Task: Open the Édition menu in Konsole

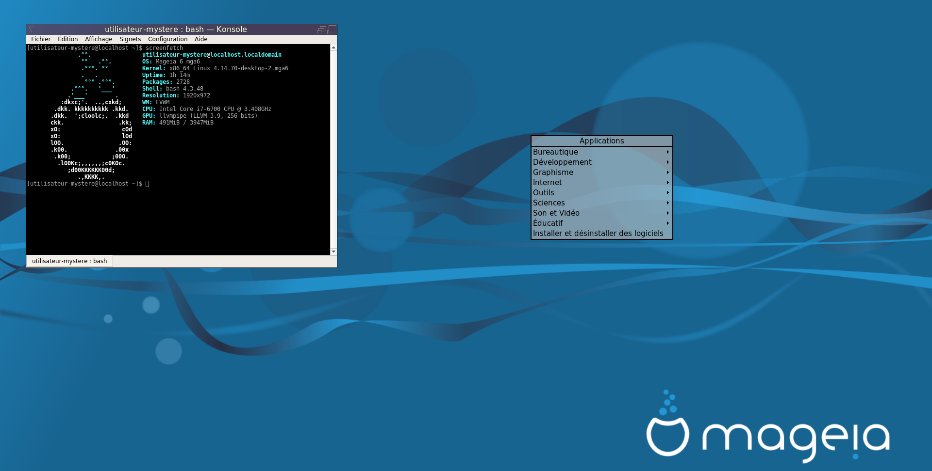Action: [67, 39]
